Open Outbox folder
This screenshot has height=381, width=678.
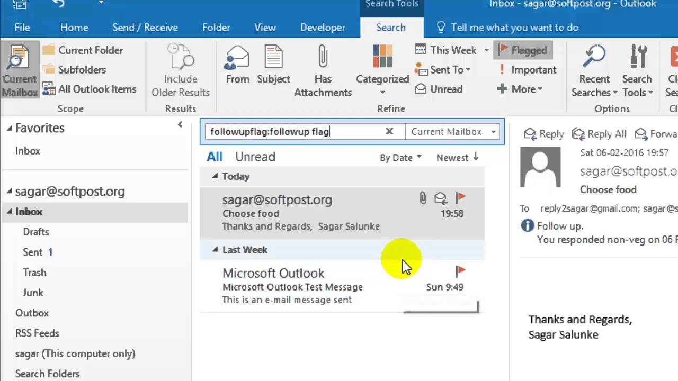32,313
